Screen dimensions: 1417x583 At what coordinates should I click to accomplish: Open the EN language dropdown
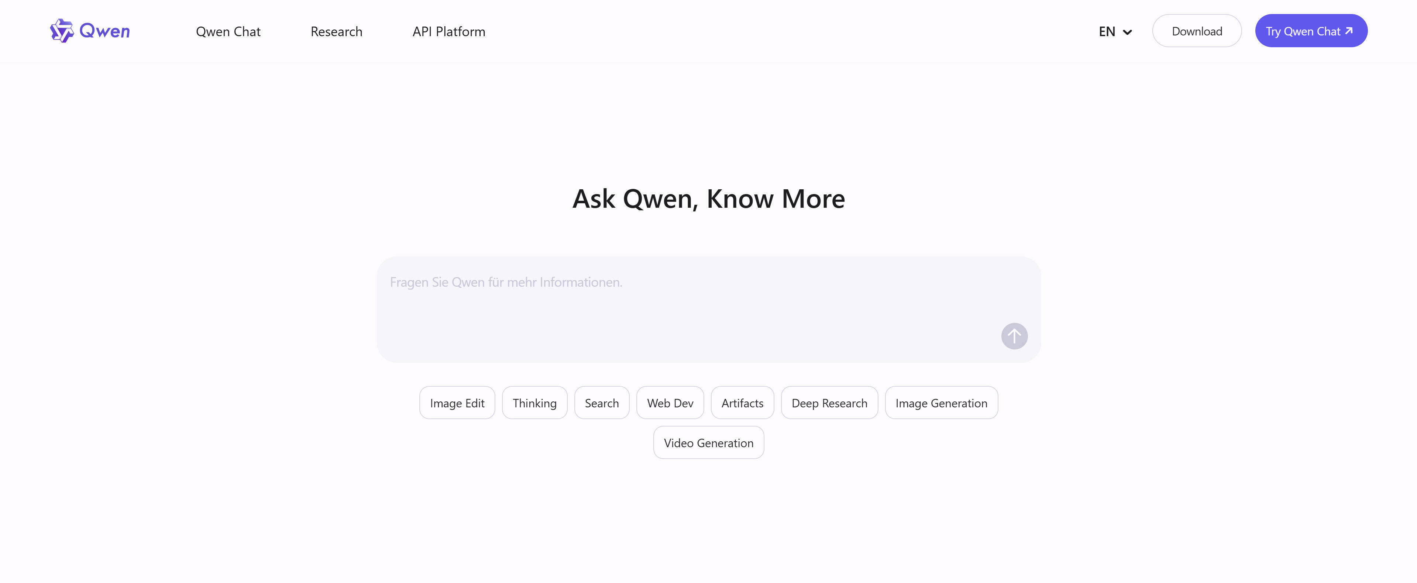1114,31
